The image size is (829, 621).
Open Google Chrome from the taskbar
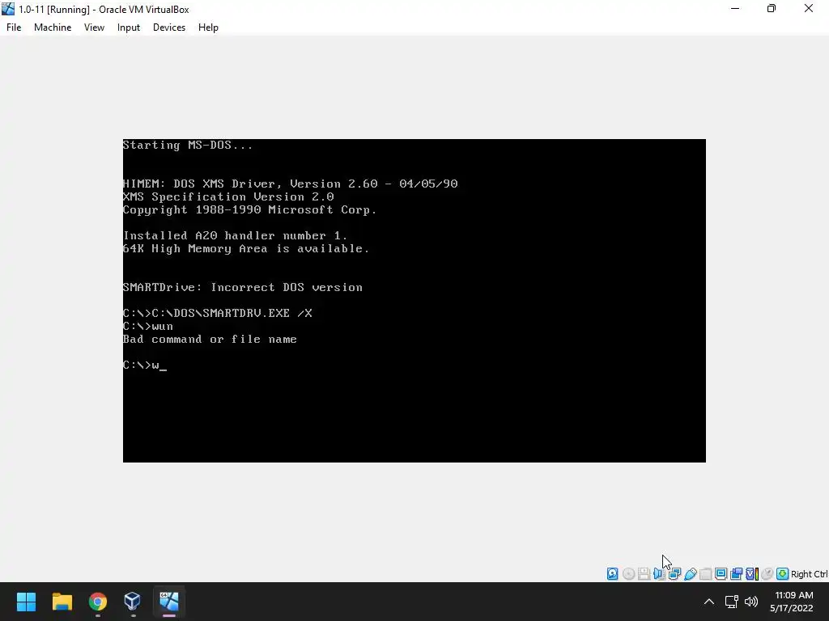(98, 602)
